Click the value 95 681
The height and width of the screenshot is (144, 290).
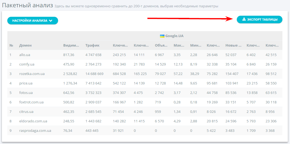pyautogui.click(x=212, y=83)
